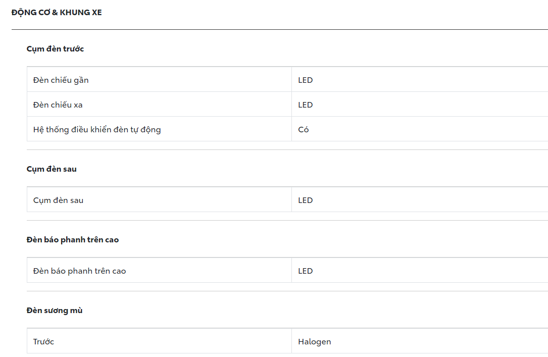
Task: Click LED value in Đèn chiếu gần row
Action: (x=306, y=80)
